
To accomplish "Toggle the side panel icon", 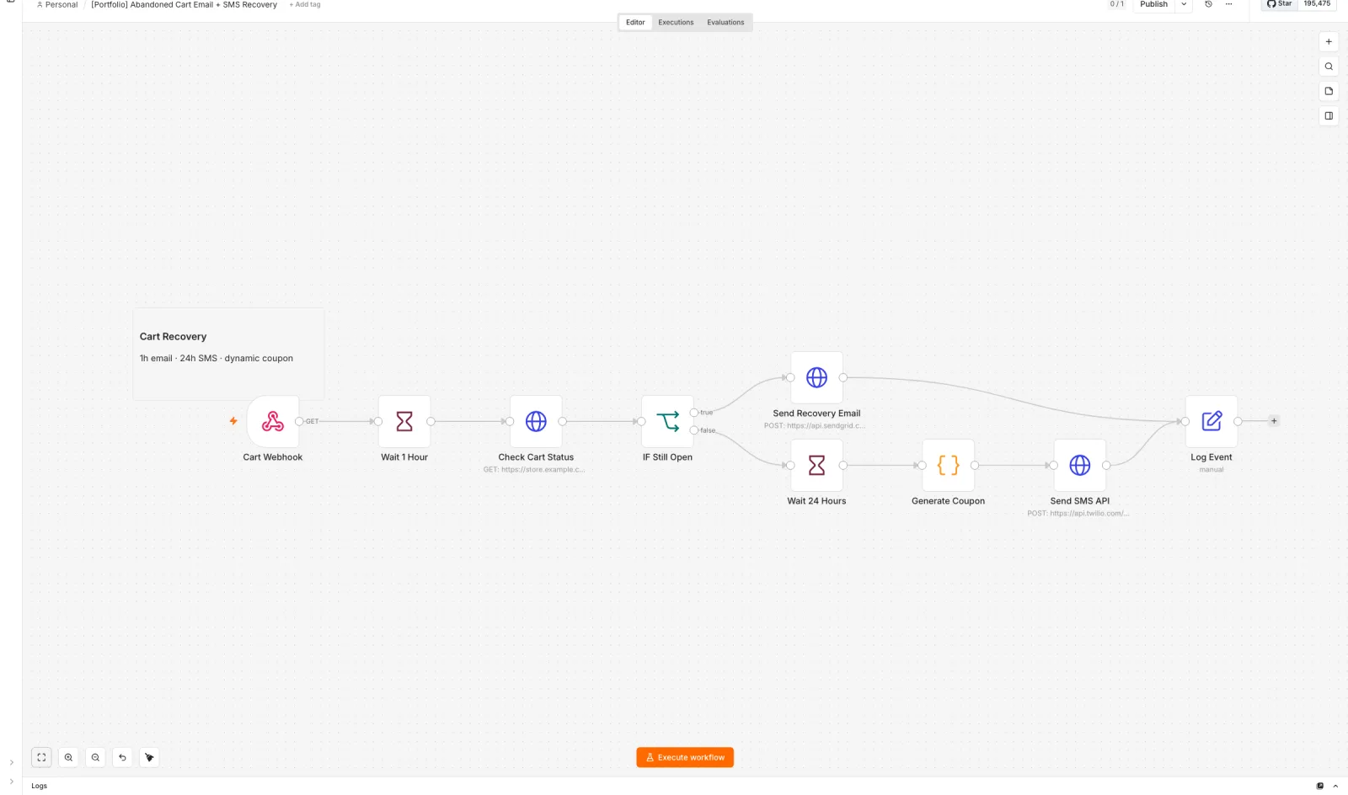I will (1329, 116).
